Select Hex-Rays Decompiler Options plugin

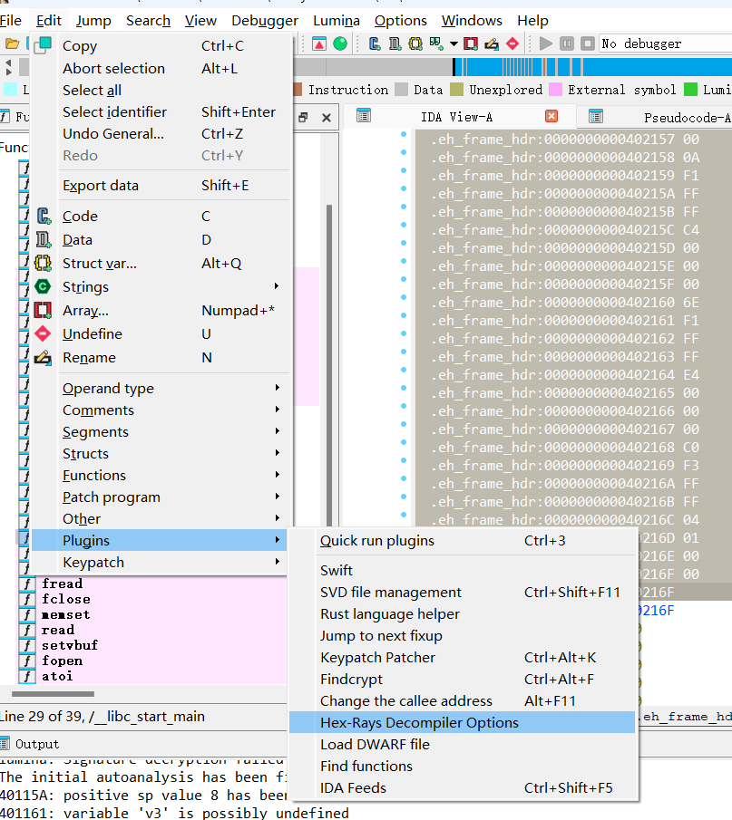(x=462, y=722)
